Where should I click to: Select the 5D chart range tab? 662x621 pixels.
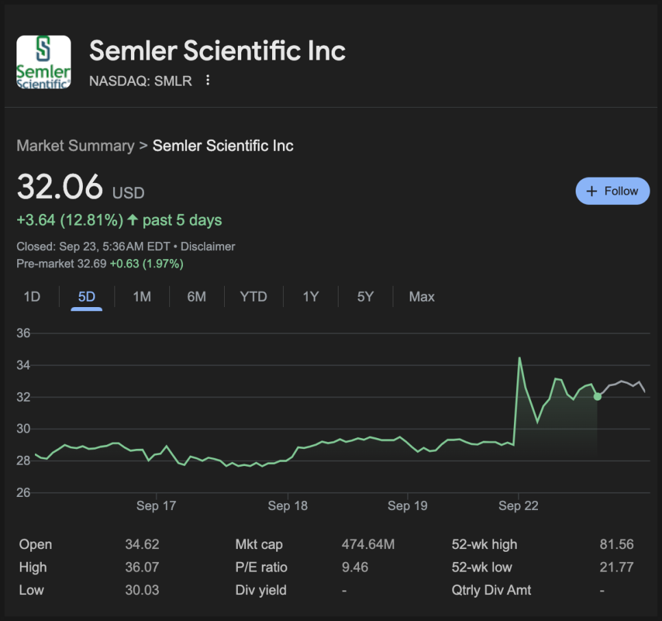pyautogui.click(x=86, y=297)
